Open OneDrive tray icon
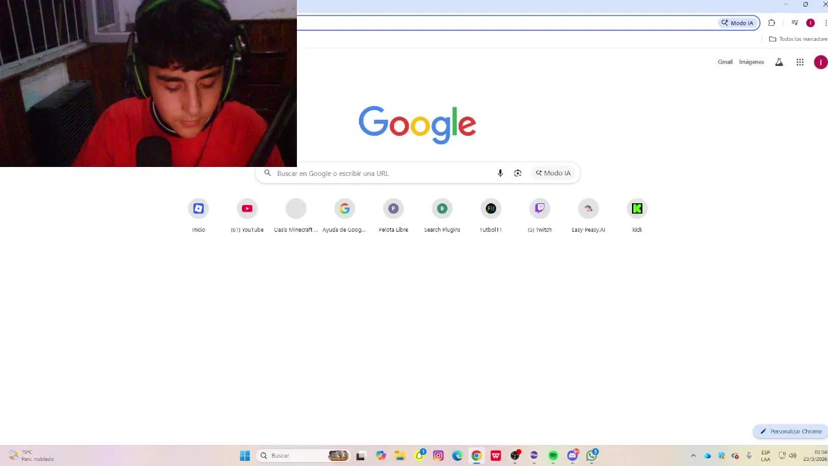 pos(708,456)
